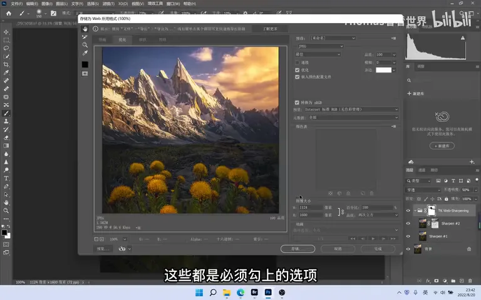481x300 pixels.
Task: Open the matte color dropdown arrow
Action: pos(394,70)
